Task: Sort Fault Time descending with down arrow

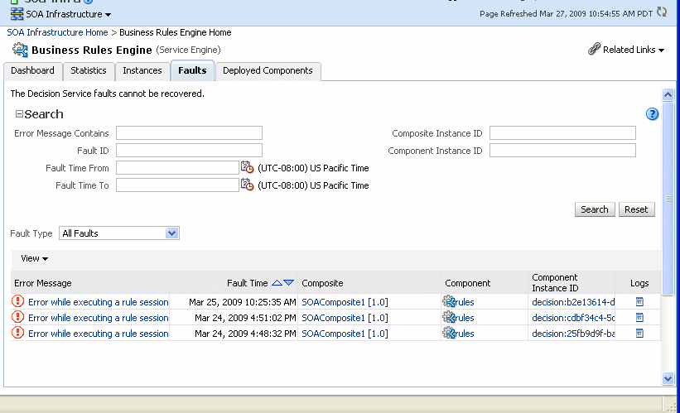Action: pyautogui.click(x=288, y=283)
